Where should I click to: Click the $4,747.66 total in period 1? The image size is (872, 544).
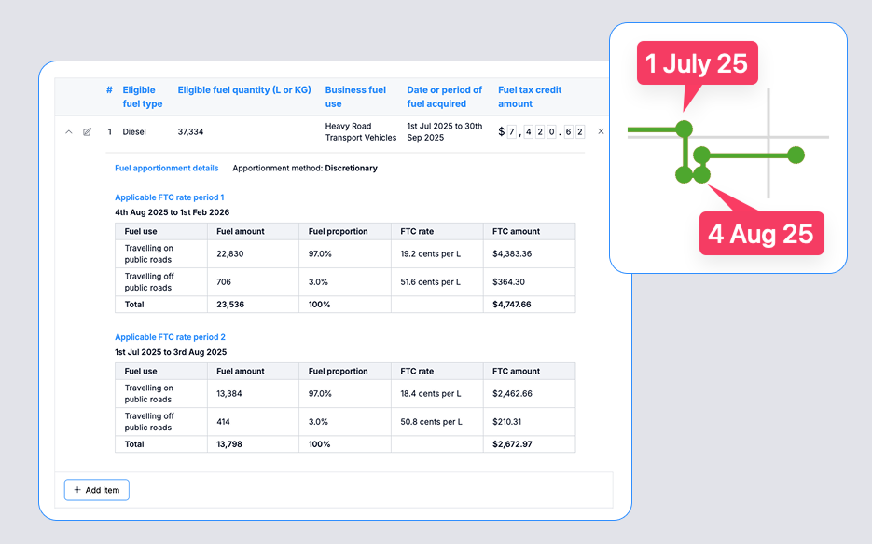tap(512, 305)
